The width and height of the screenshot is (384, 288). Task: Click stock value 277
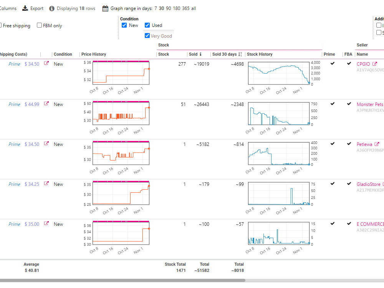point(182,64)
